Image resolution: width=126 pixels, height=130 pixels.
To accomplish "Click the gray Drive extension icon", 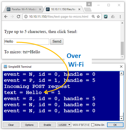I will click(113, 17).
